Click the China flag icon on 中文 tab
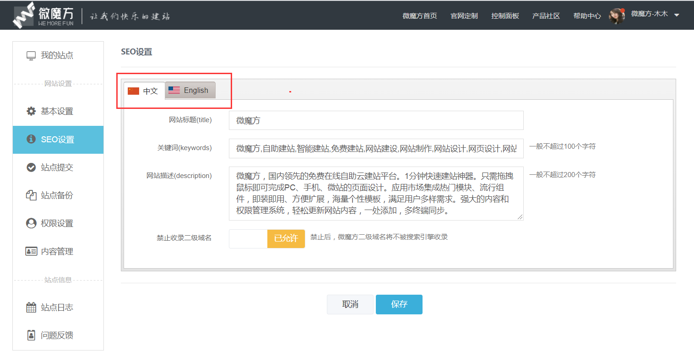694x356 pixels. 133,91
